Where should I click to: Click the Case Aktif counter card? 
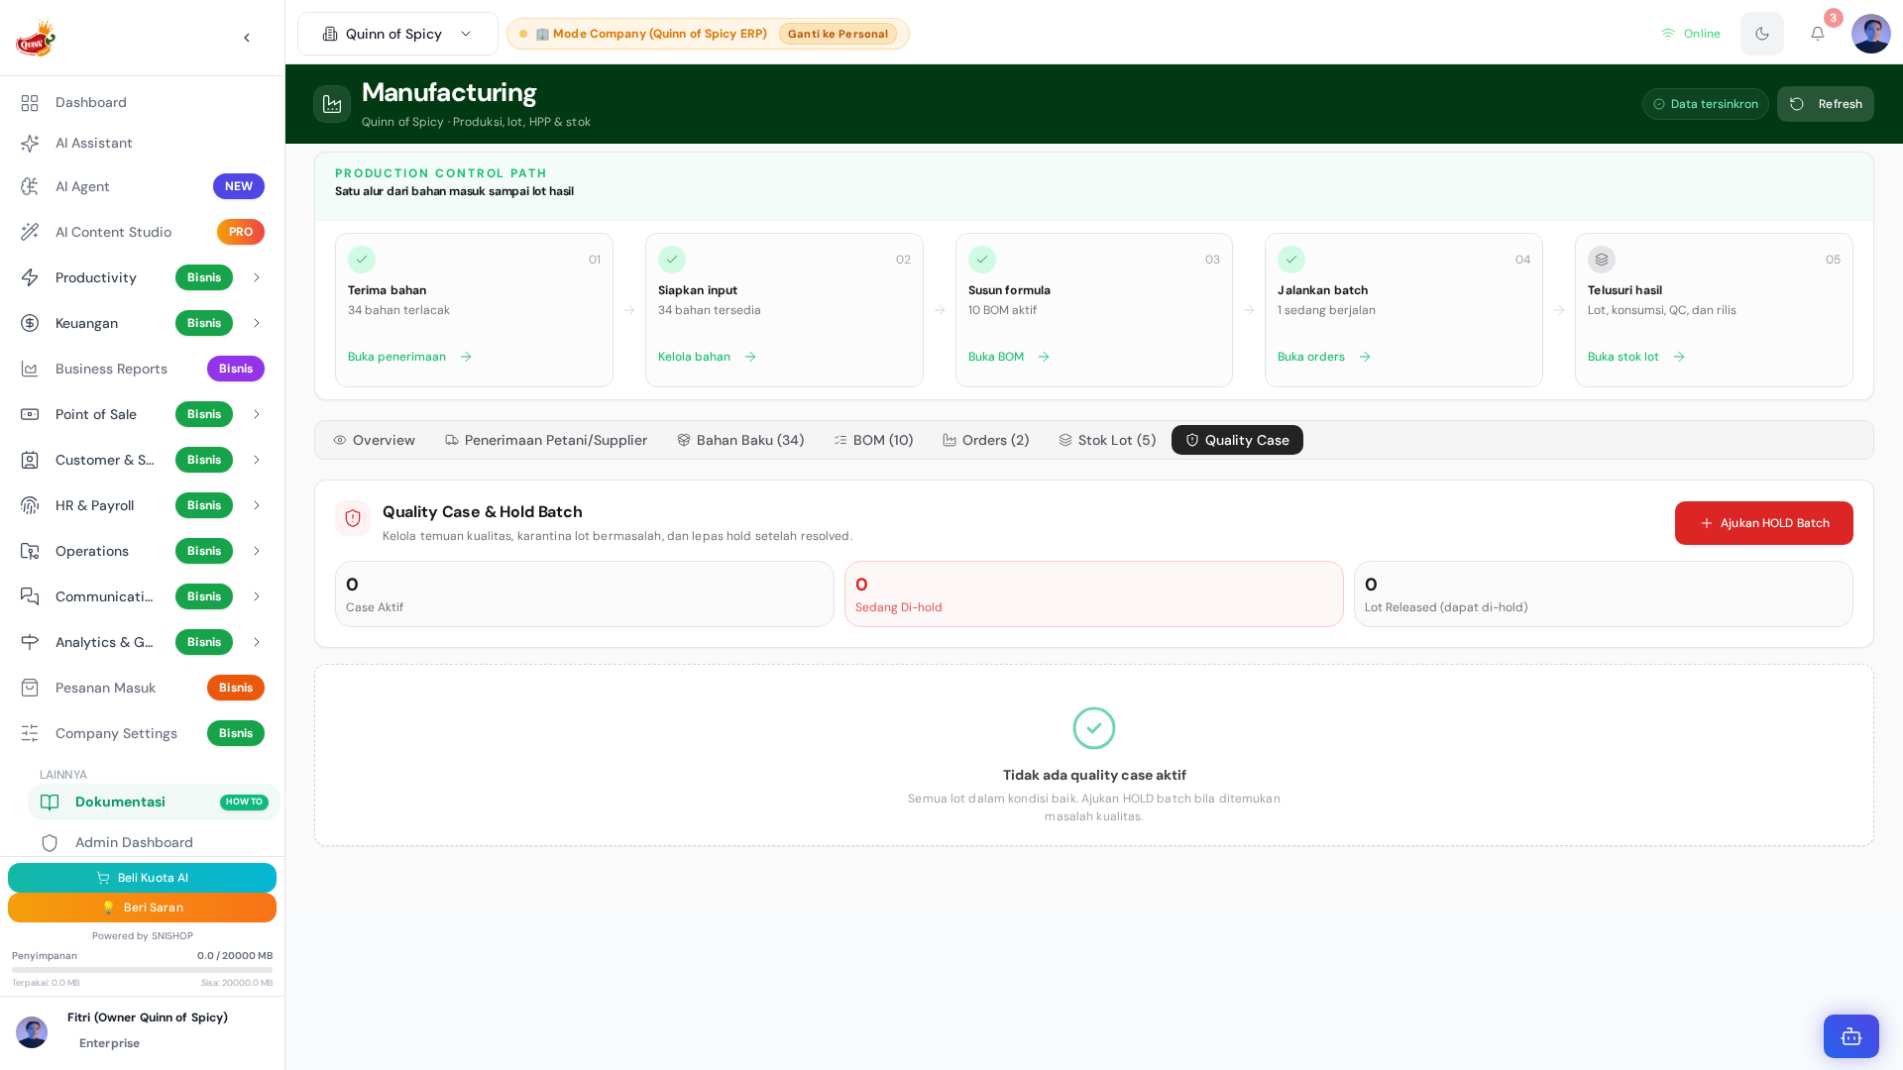tap(585, 594)
